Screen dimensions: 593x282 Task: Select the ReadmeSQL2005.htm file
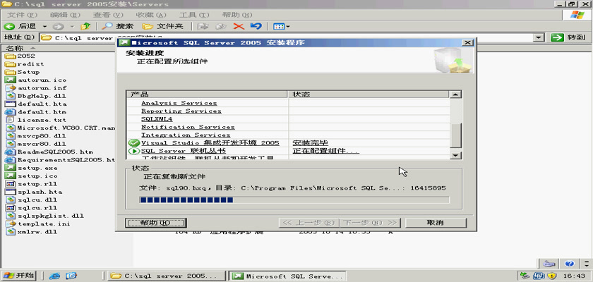click(x=49, y=152)
